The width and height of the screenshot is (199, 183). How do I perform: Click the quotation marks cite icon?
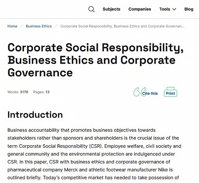pyautogui.click(x=140, y=92)
